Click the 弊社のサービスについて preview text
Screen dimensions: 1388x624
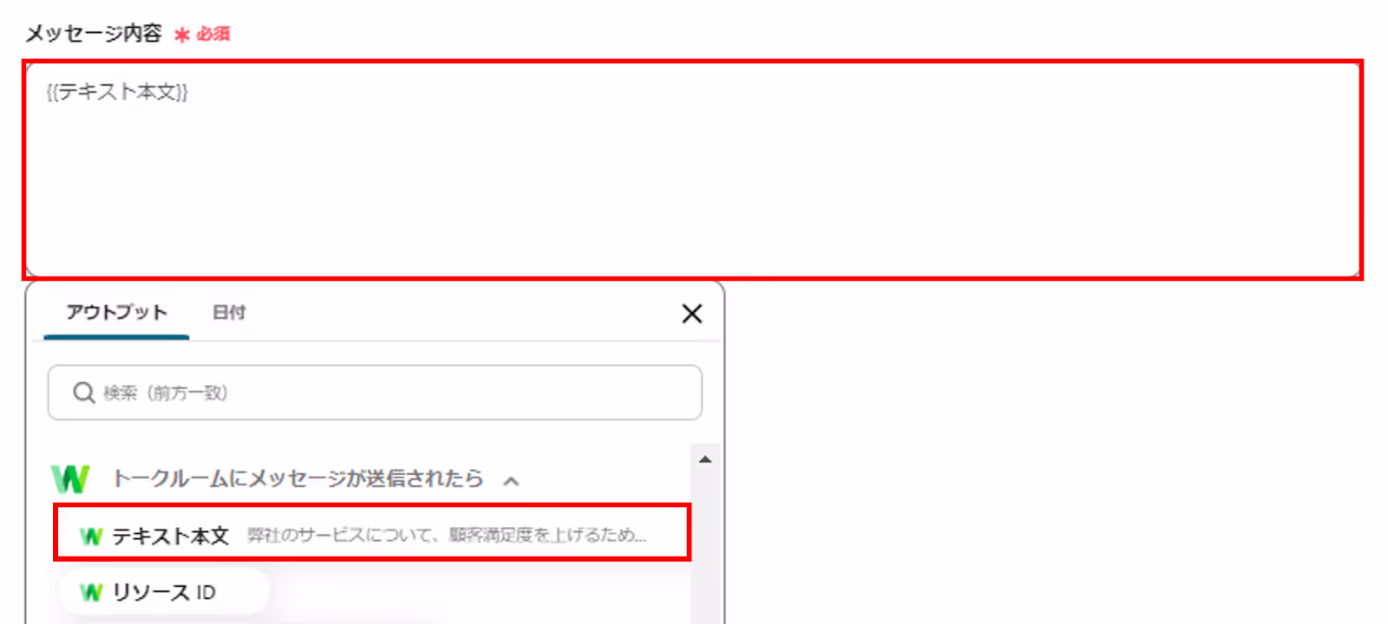click(447, 536)
